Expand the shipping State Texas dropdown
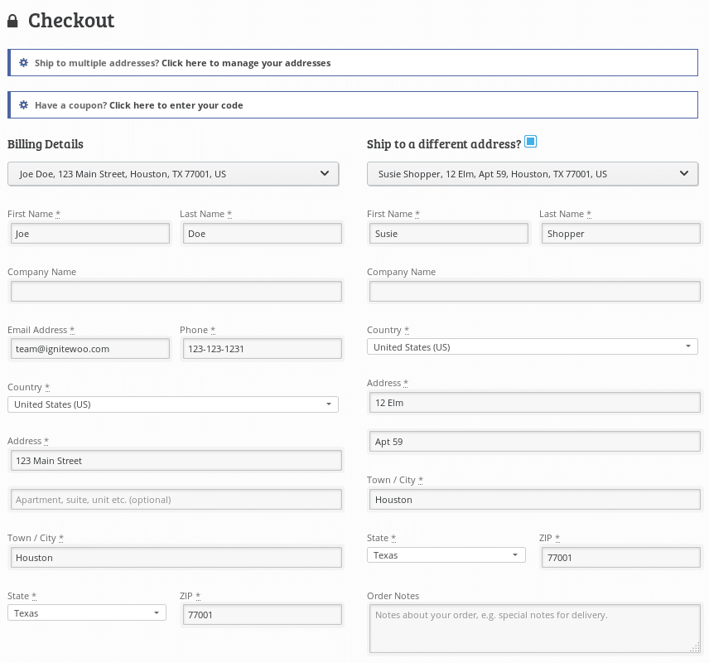This screenshot has height=663, width=709. coord(446,554)
